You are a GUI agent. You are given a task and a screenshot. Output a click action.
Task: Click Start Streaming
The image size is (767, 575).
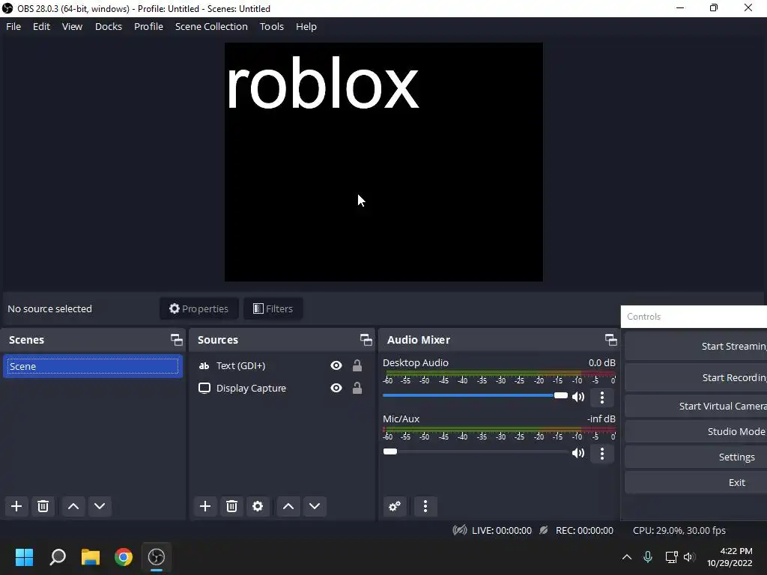pyautogui.click(x=696, y=346)
